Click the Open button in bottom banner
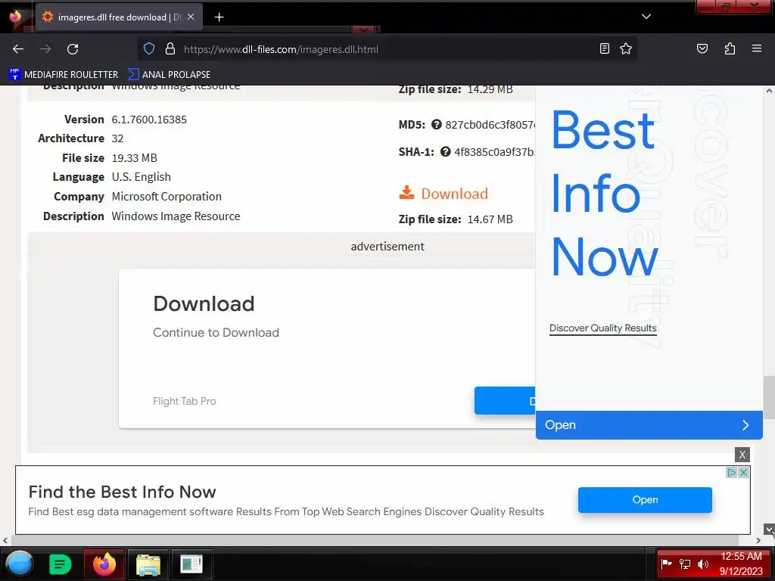This screenshot has height=581, width=775. click(645, 500)
